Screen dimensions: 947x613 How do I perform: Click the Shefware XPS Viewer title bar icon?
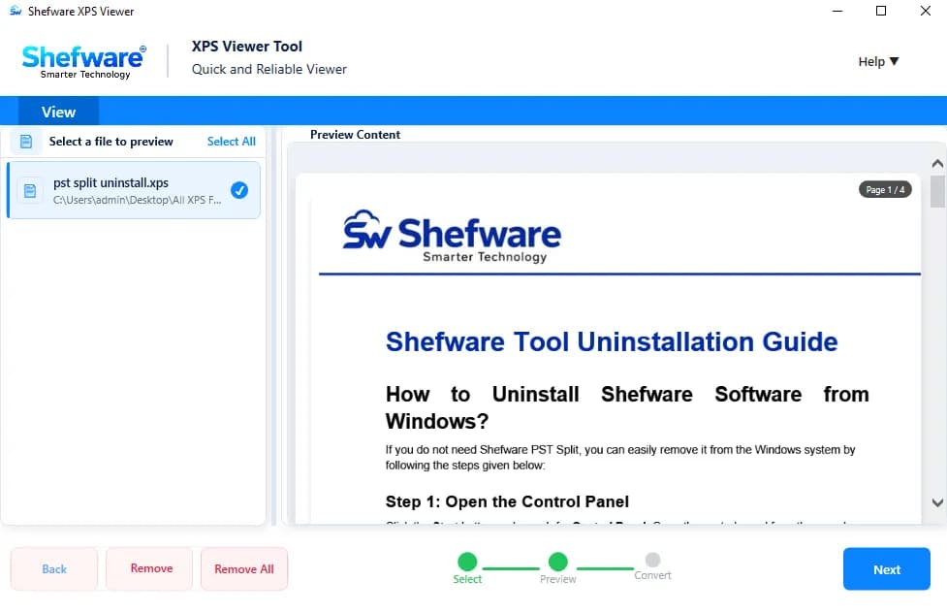[16, 11]
